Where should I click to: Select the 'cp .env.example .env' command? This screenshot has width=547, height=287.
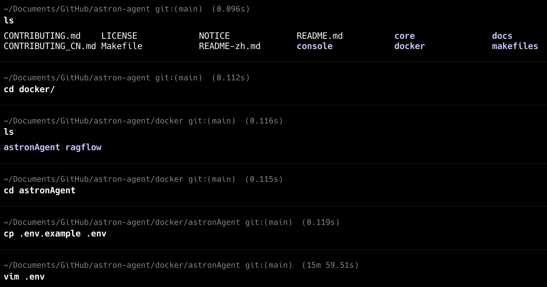pyautogui.click(x=55, y=234)
